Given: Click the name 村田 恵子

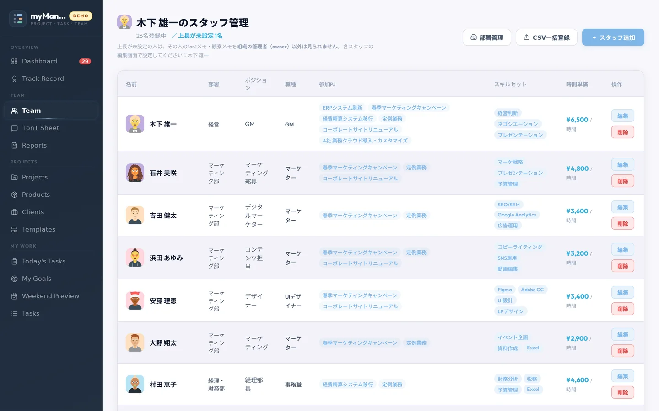Looking at the screenshot, I should (163, 385).
